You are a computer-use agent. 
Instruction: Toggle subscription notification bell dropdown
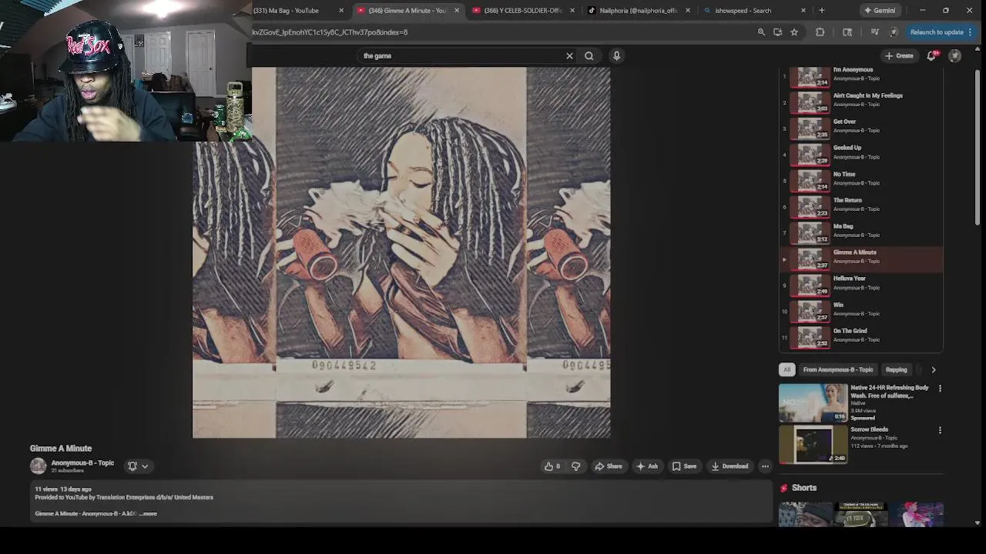point(138,466)
